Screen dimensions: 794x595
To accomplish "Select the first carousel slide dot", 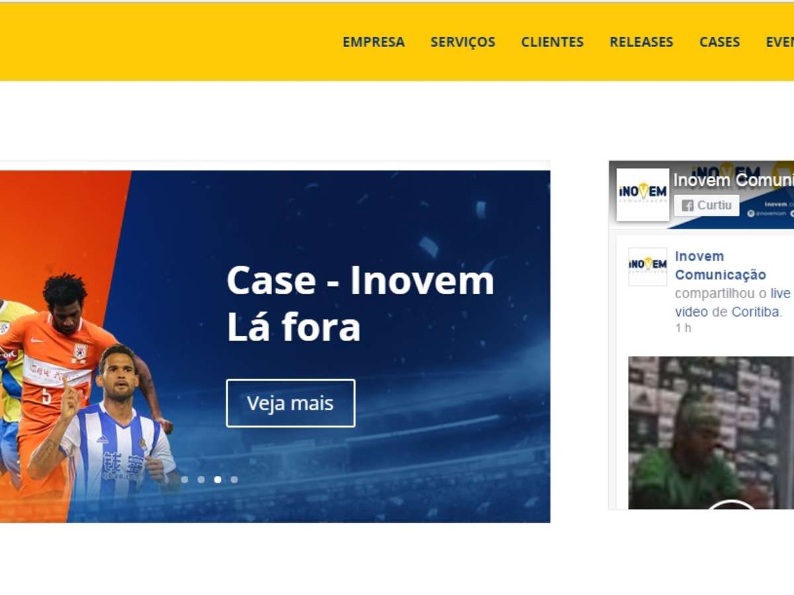I will pos(185,479).
